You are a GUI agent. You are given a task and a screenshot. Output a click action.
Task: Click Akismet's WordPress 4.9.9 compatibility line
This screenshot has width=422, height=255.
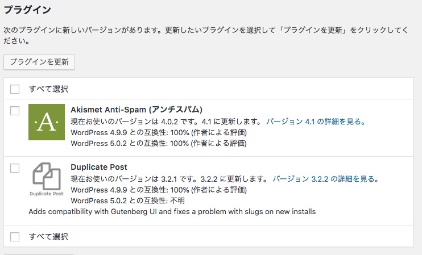pos(159,132)
